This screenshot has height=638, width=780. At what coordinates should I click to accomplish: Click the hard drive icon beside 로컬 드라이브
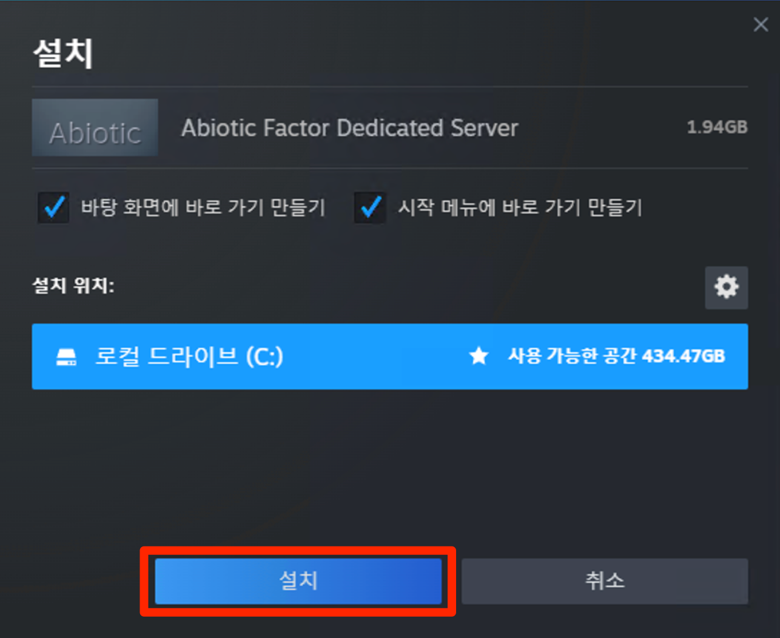click(x=66, y=357)
